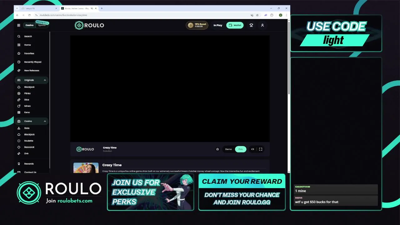Open New Releases section
The height and width of the screenshot is (225, 400).
pyautogui.click(x=32, y=71)
